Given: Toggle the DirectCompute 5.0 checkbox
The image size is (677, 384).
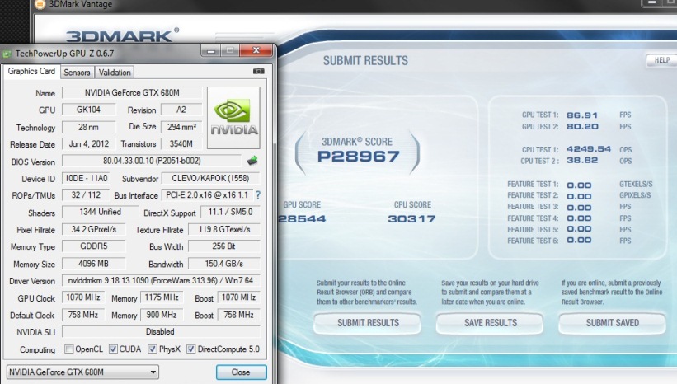Looking at the screenshot, I should [190, 349].
